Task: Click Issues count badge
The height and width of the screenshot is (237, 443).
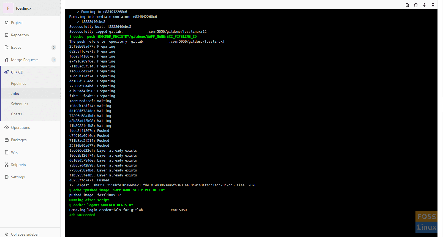Action: [54, 47]
